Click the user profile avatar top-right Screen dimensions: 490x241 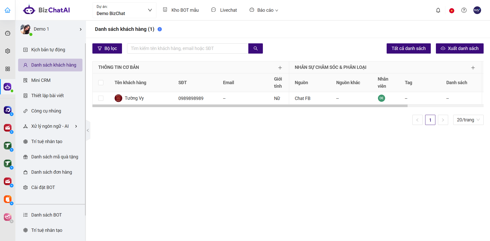[x=477, y=10]
